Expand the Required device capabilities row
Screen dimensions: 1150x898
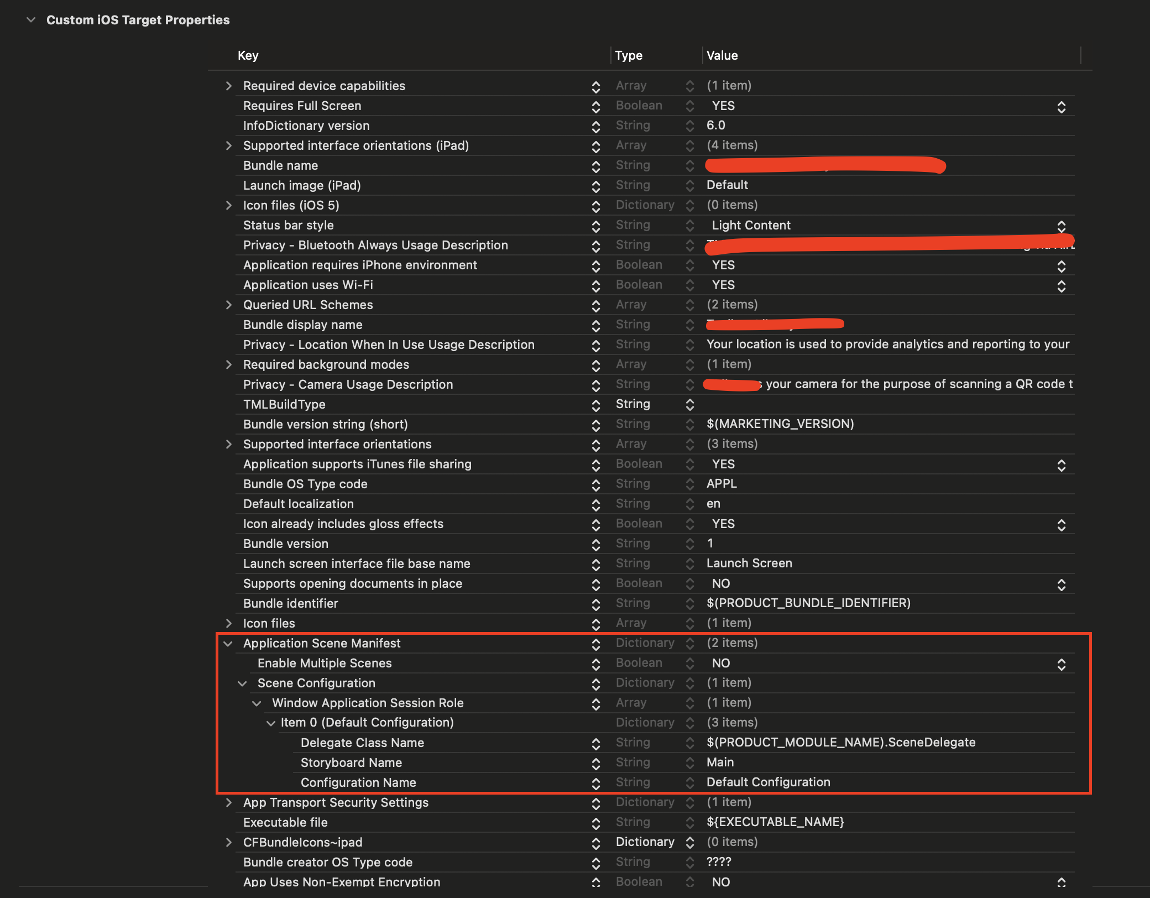(x=229, y=86)
